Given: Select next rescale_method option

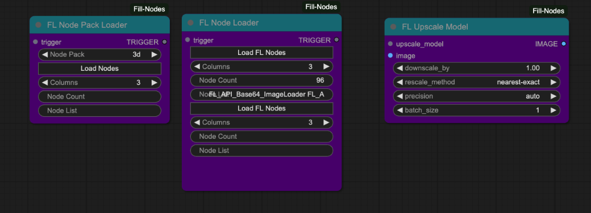Looking at the screenshot, I should [553, 82].
